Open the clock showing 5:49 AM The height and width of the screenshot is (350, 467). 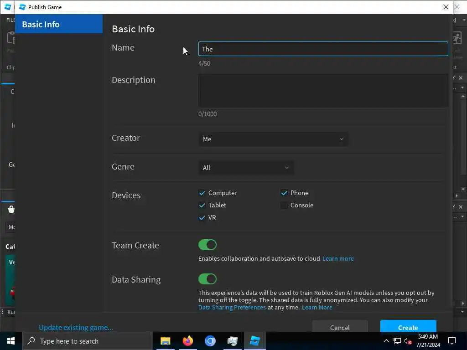coord(428,341)
